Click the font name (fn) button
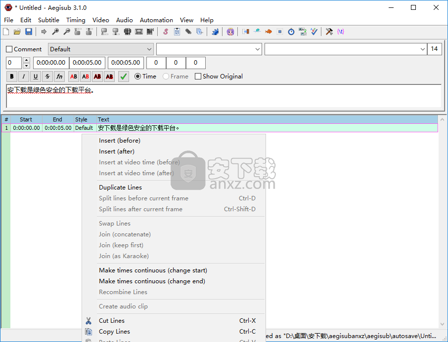 point(59,76)
